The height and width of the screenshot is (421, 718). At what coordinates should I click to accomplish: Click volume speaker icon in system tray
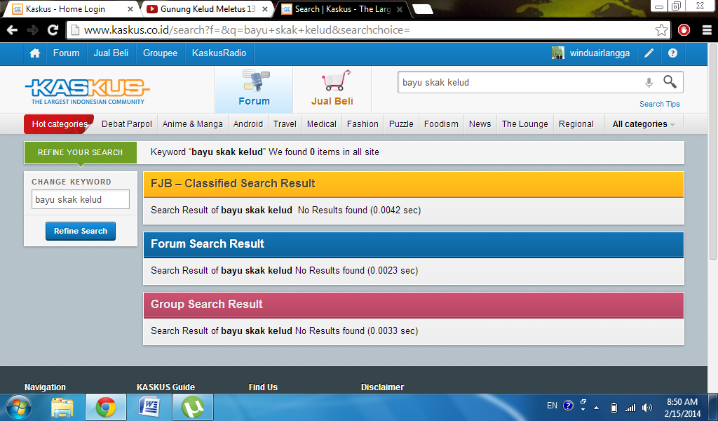click(647, 407)
